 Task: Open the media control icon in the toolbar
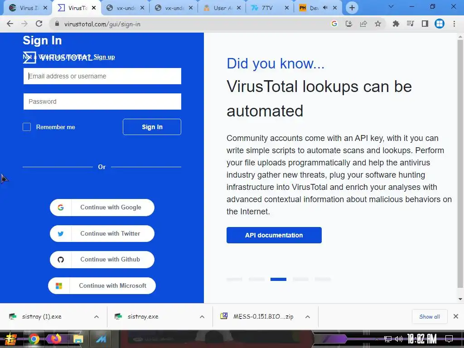coord(410,24)
